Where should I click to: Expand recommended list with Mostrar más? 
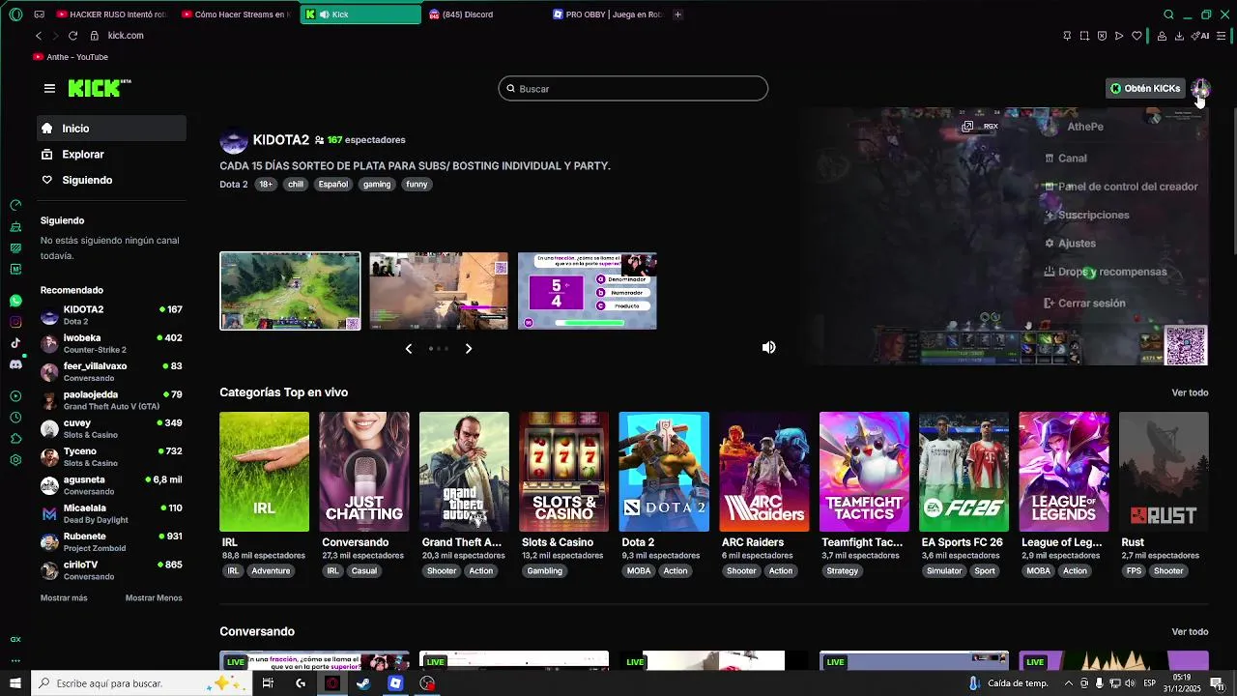64,598
